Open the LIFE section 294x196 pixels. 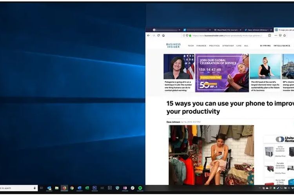tap(239, 46)
